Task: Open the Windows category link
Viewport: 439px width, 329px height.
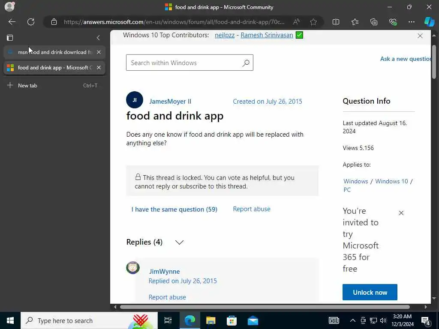Action: pyautogui.click(x=355, y=181)
